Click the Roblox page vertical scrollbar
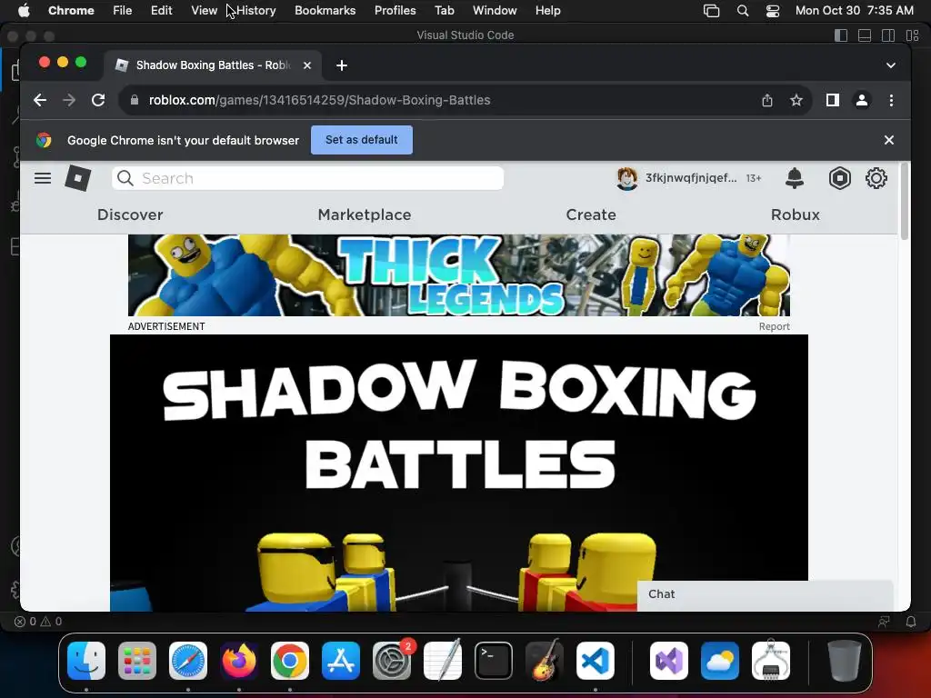931x698 pixels. (905, 202)
